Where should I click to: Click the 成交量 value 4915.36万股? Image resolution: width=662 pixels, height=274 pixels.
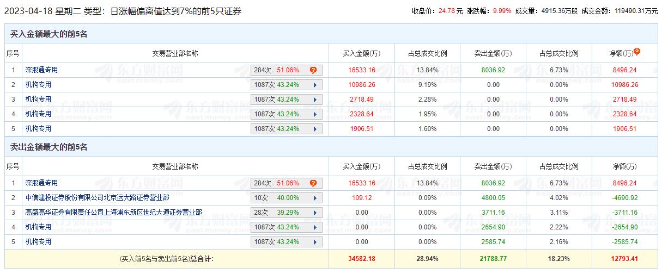click(560, 10)
